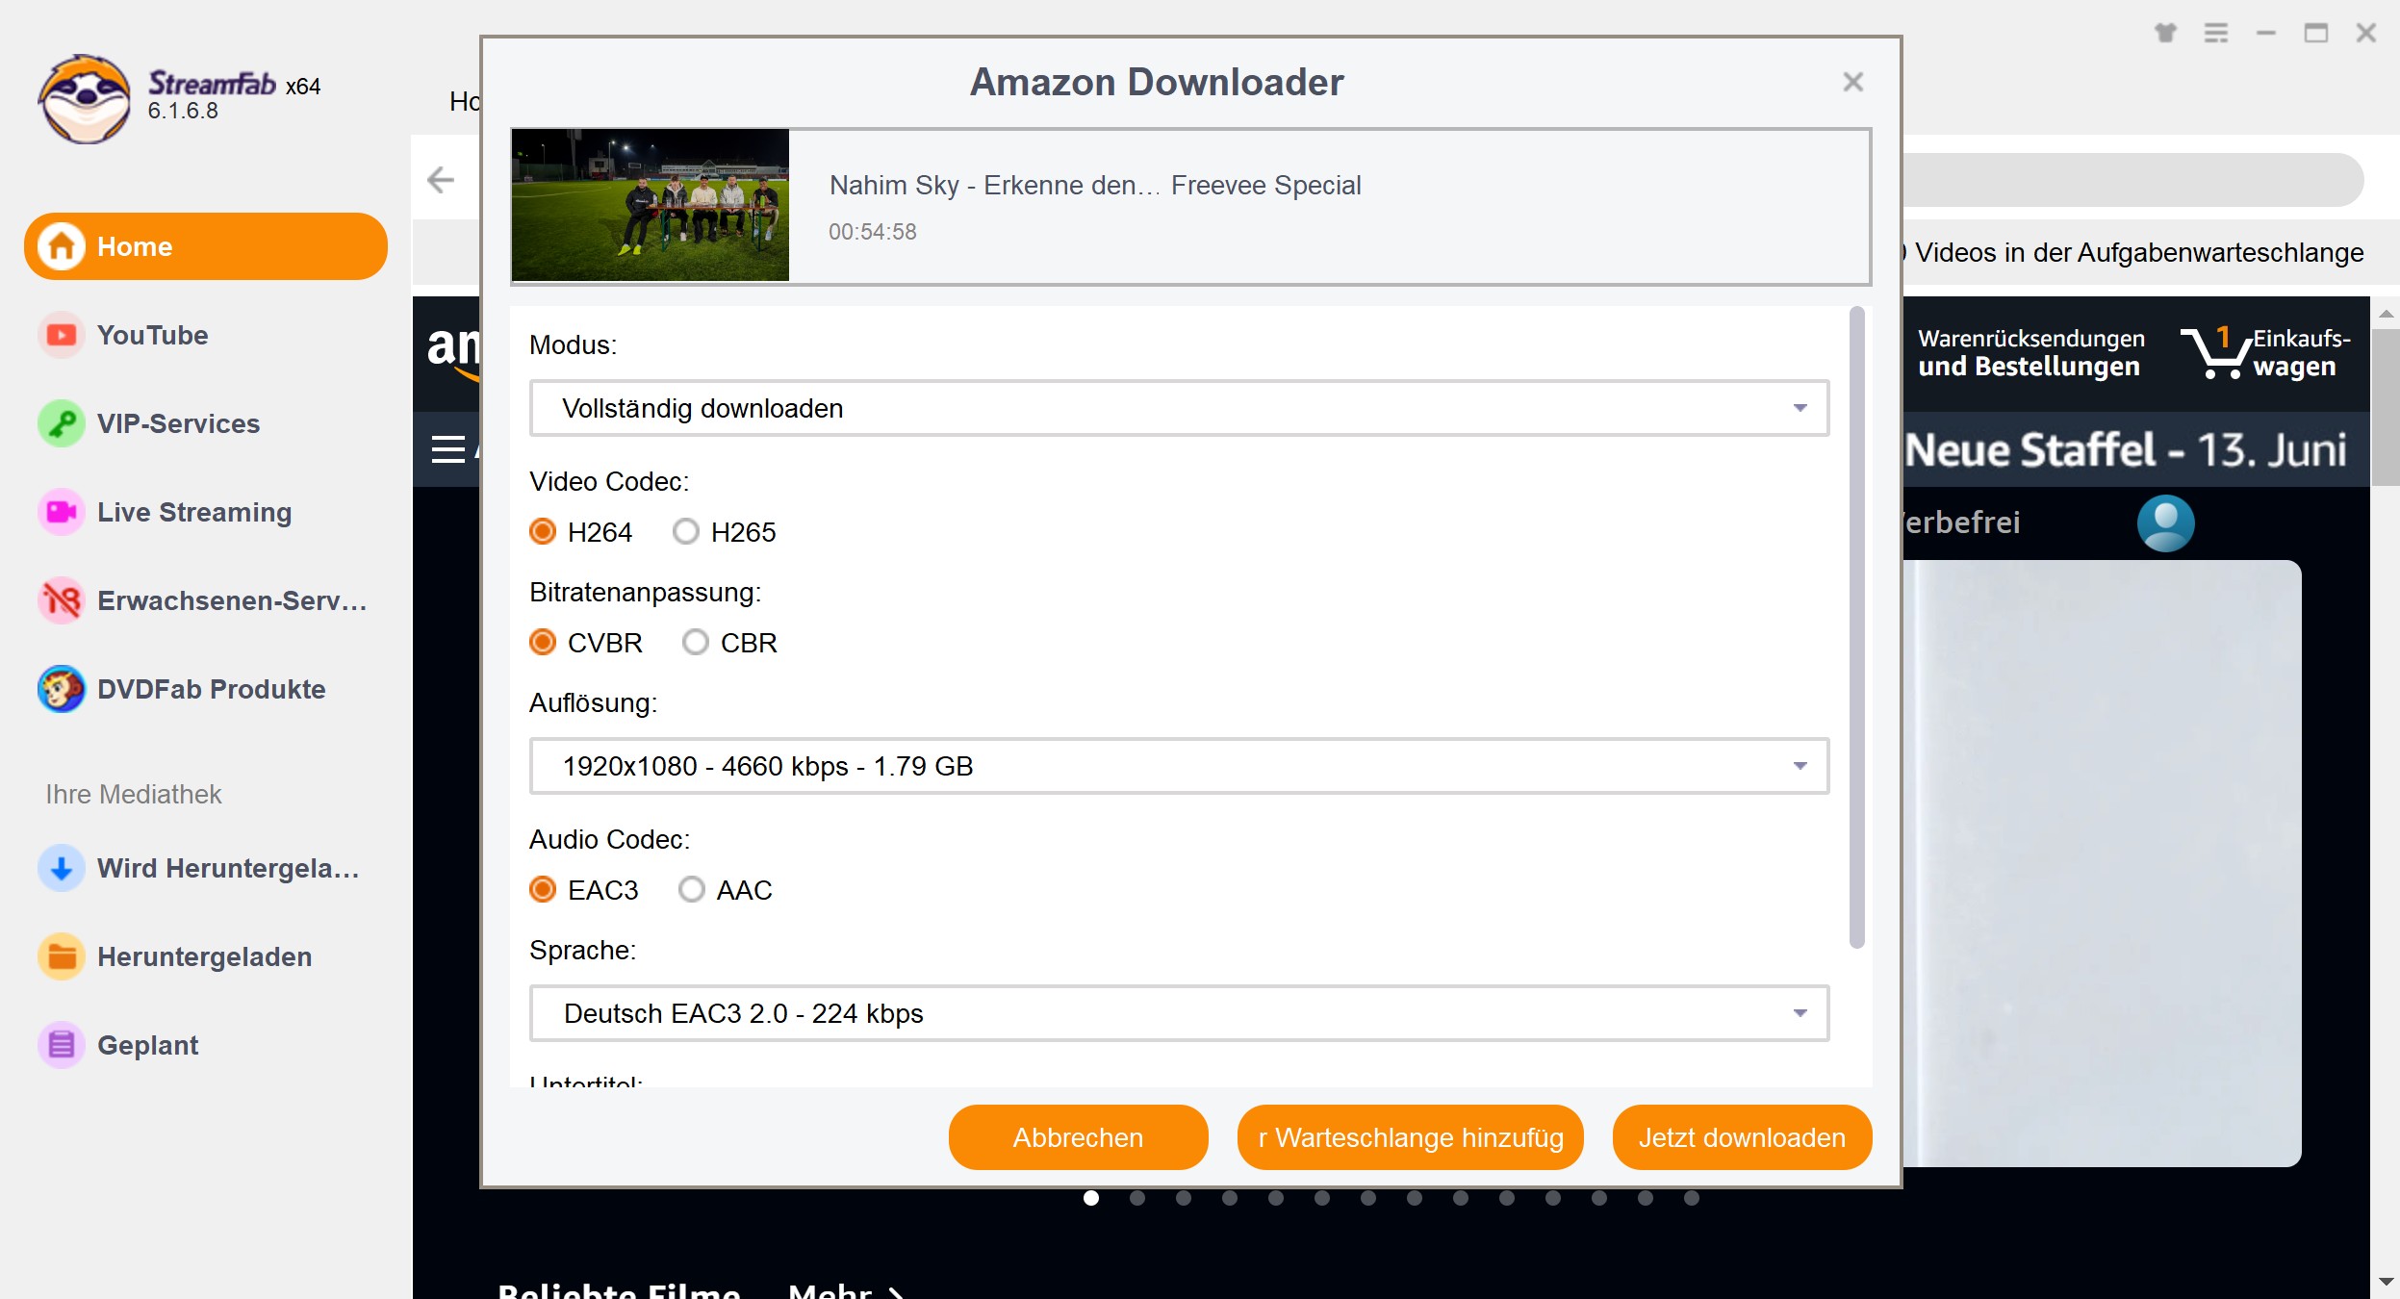
Task: Click the Erwachsenen-Services icon
Action: pos(62,600)
